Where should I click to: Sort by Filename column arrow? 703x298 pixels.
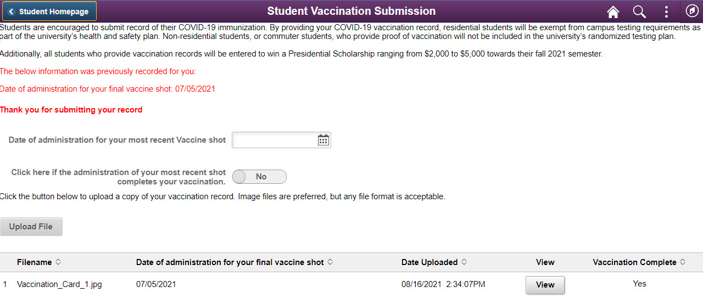(59, 262)
